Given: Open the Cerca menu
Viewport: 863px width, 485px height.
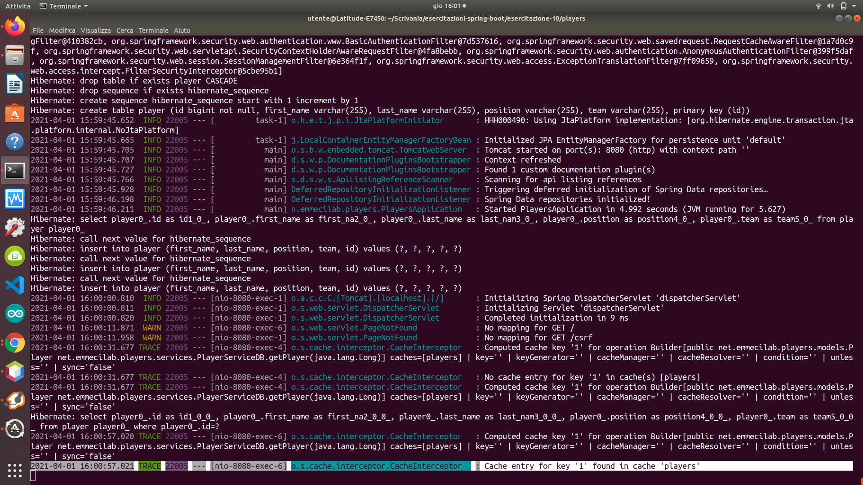Looking at the screenshot, I should coord(125,31).
